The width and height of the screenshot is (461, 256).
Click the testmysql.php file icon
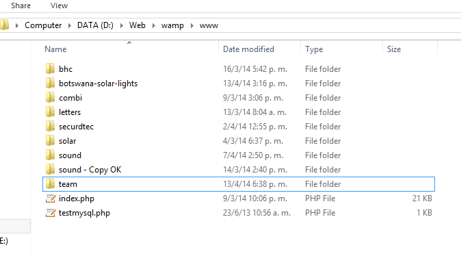coord(51,213)
